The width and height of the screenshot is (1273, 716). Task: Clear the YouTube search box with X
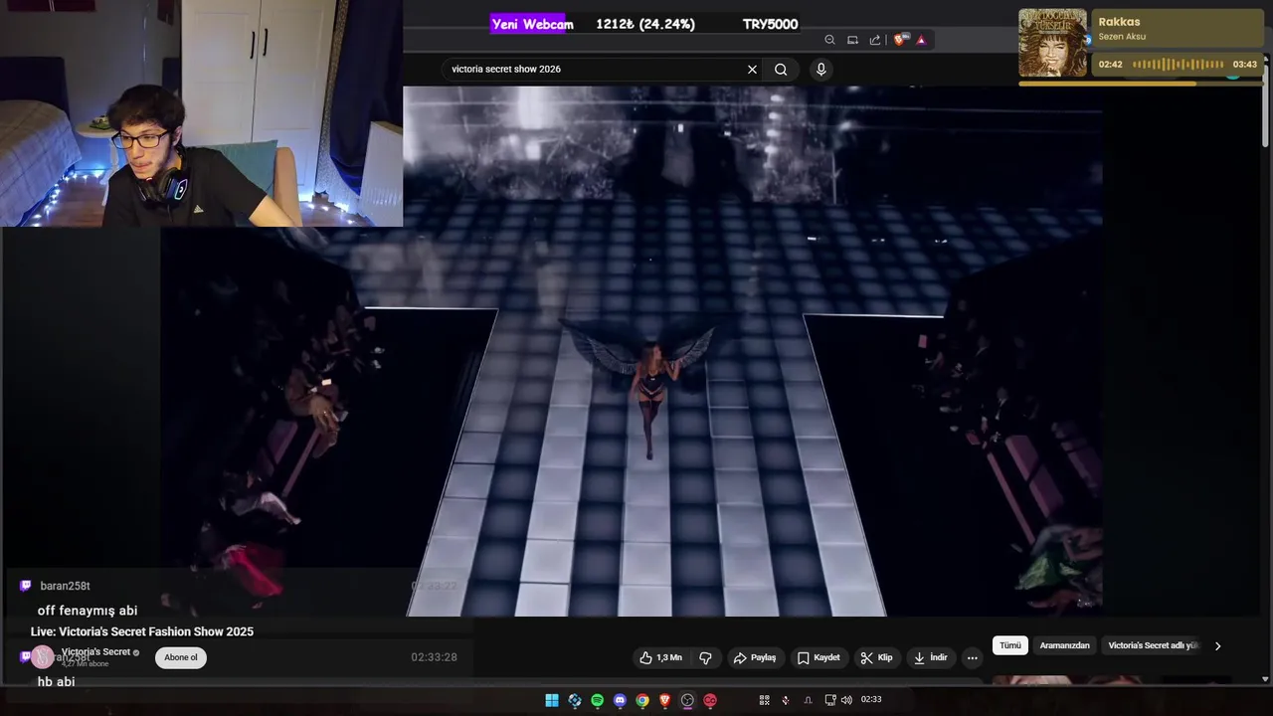pyautogui.click(x=752, y=70)
